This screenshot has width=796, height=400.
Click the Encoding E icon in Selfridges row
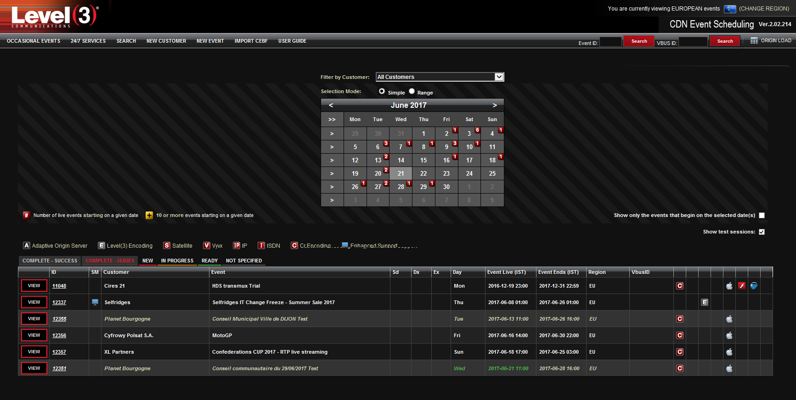point(705,302)
